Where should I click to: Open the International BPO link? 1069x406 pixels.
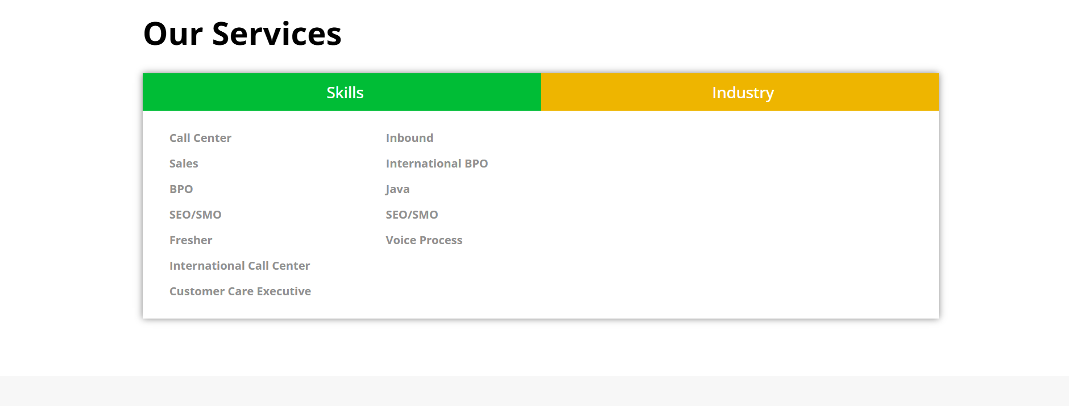point(437,164)
